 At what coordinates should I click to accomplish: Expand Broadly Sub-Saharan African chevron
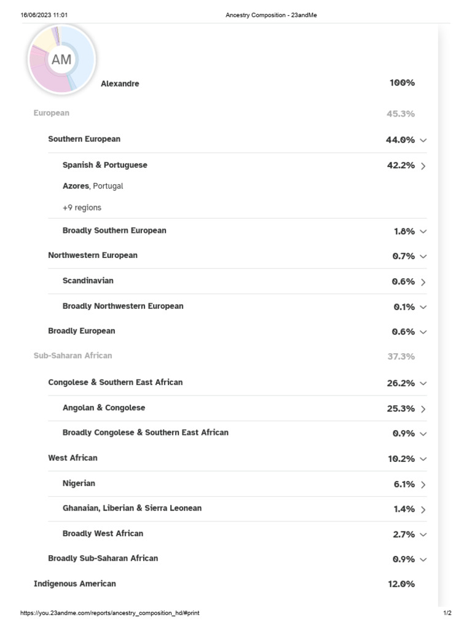423,560
